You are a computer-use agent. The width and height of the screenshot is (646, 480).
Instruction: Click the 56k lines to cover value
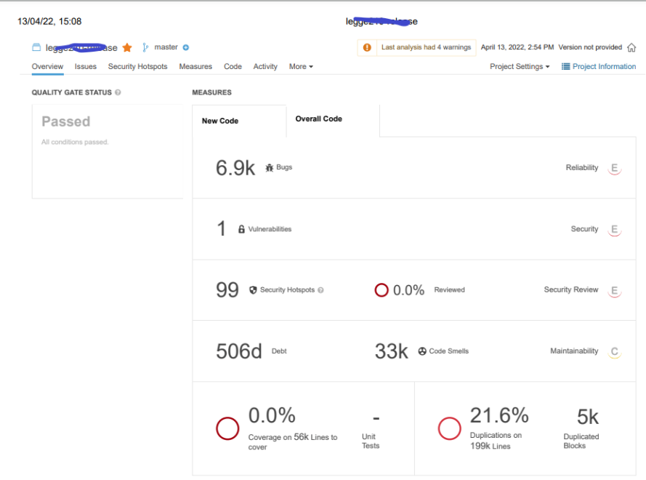point(301,436)
